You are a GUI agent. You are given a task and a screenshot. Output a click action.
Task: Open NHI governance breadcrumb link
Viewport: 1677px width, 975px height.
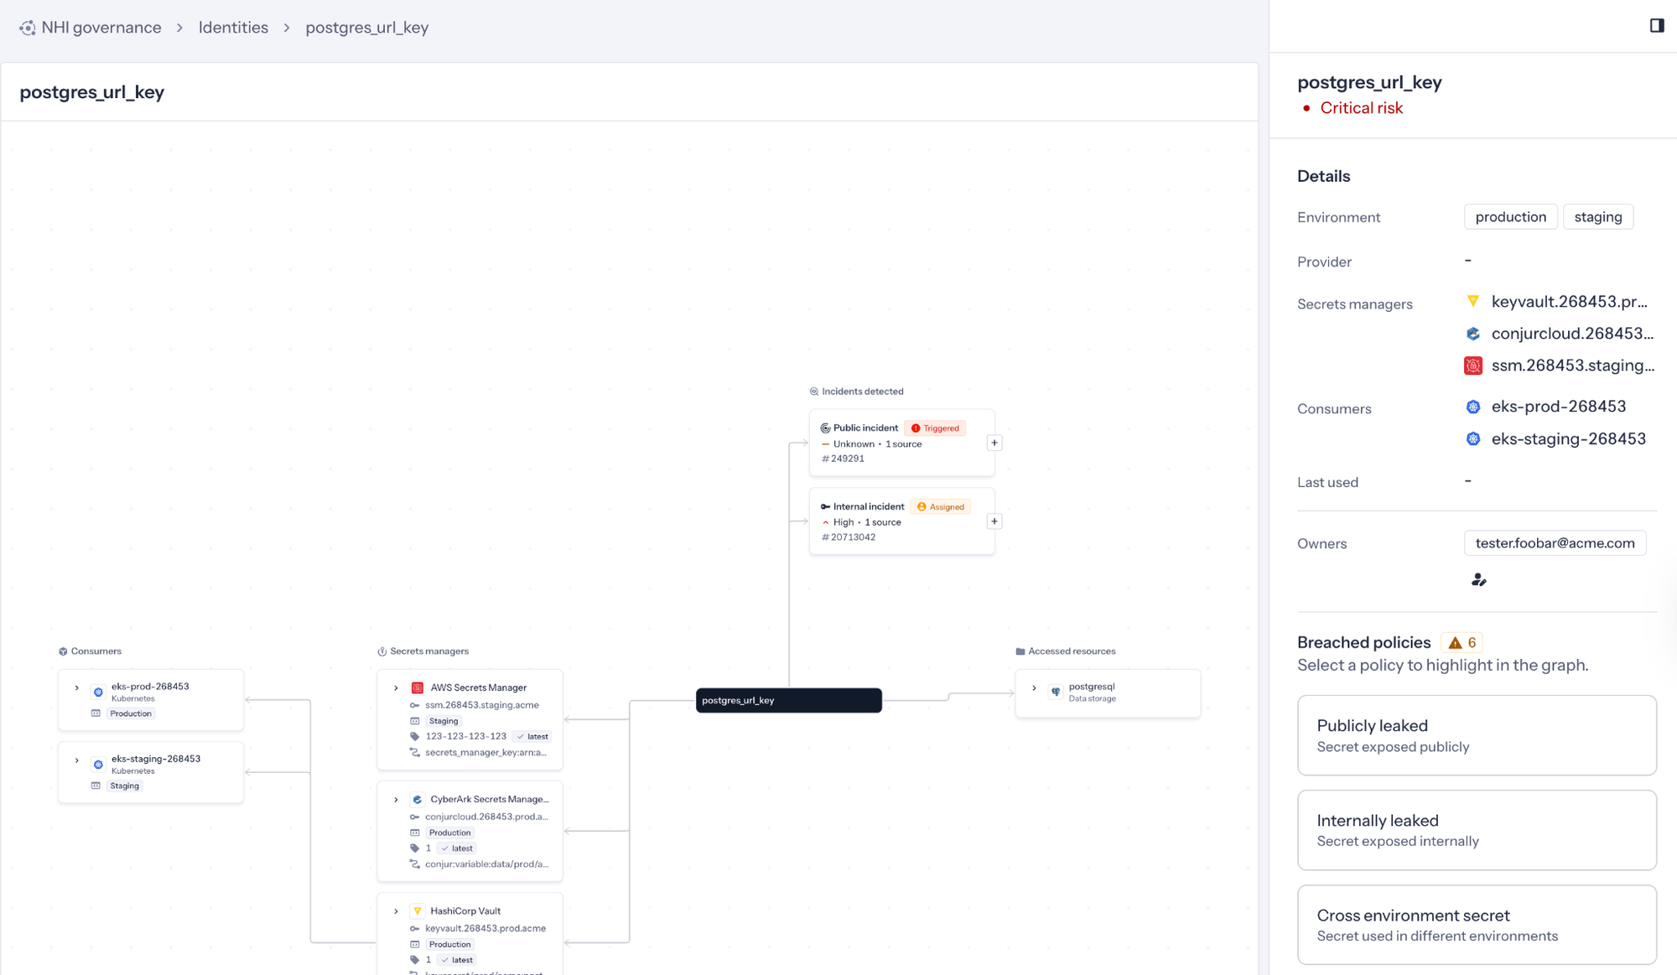[x=101, y=28]
